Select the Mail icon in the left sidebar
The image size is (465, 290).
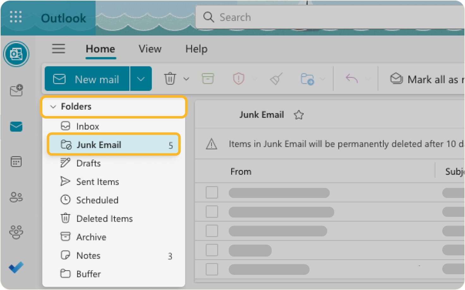tap(16, 127)
